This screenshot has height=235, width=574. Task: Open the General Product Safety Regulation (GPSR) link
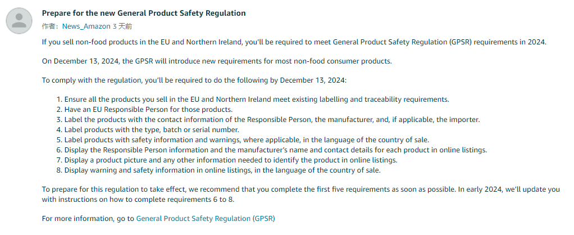(206, 218)
